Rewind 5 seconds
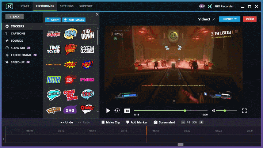This screenshot has width=263, height=148. click(x=117, y=111)
